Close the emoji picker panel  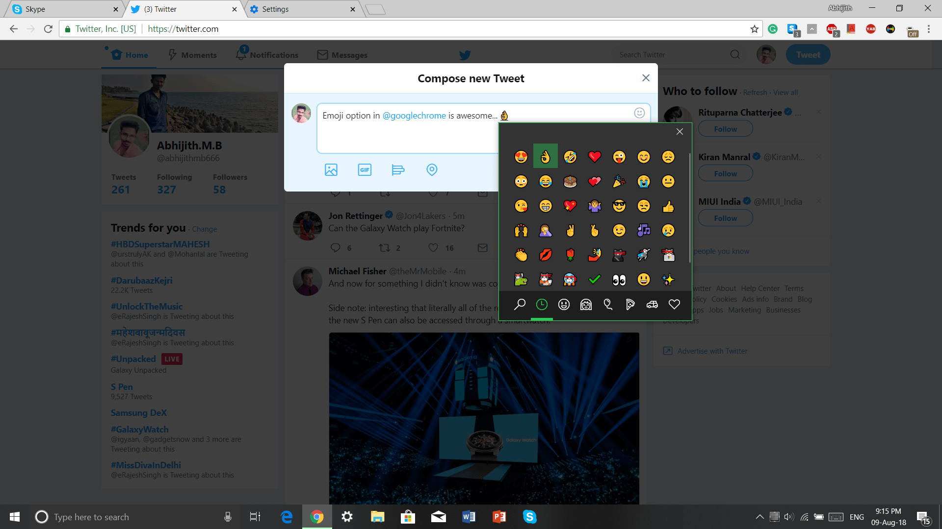[x=680, y=131]
